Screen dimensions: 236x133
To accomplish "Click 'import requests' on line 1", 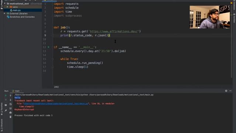I will click(x=66, y=4).
